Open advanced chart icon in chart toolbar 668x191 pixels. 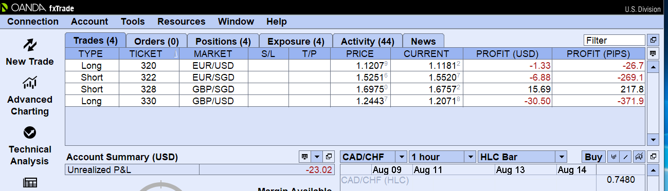click(639, 157)
